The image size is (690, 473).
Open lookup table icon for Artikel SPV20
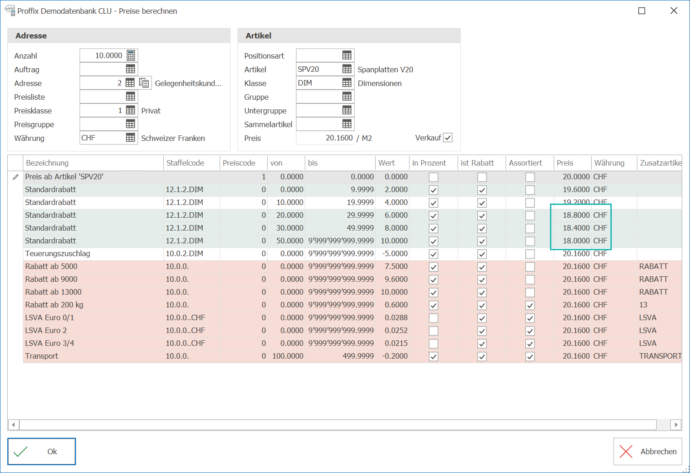(347, 69)
